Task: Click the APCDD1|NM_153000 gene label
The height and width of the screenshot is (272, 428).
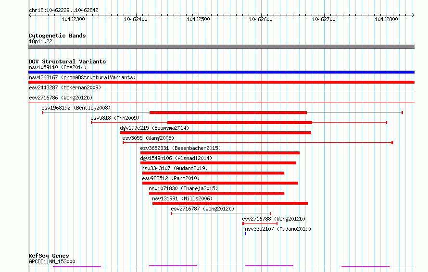Action: (52, 261)
